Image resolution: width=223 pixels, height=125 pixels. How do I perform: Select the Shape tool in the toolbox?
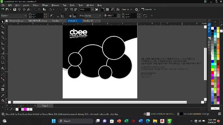3,27
